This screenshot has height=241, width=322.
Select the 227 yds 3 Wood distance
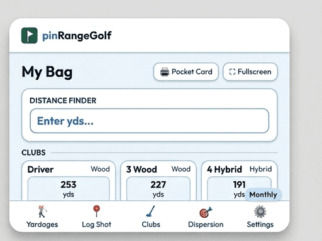coord(158,189)
